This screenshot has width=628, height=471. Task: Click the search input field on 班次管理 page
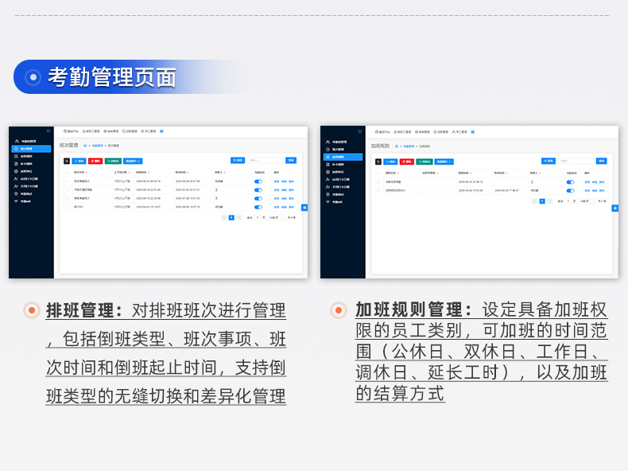tap(264, 161)
